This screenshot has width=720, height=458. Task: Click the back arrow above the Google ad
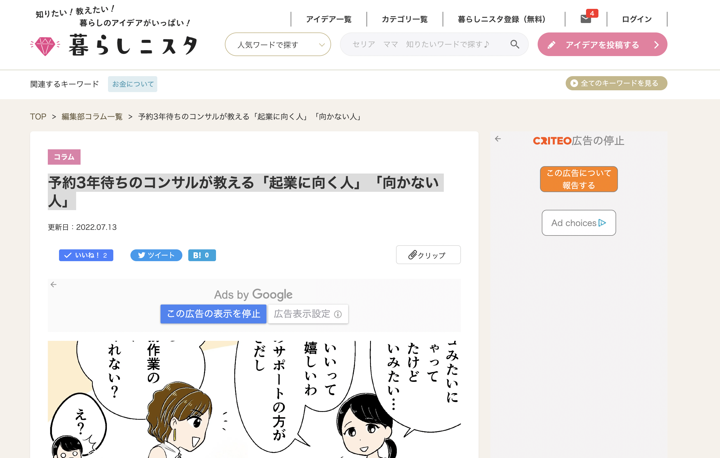click(x=53, y=284)
